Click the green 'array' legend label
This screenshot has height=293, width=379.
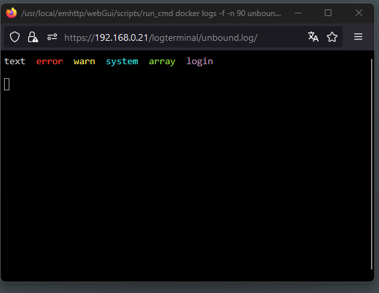click(162, 62)
